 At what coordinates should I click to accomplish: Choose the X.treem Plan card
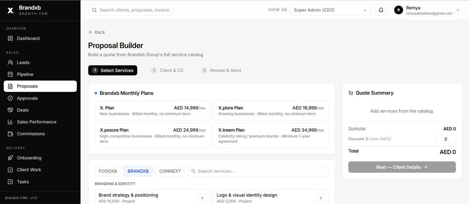(271, 135)
